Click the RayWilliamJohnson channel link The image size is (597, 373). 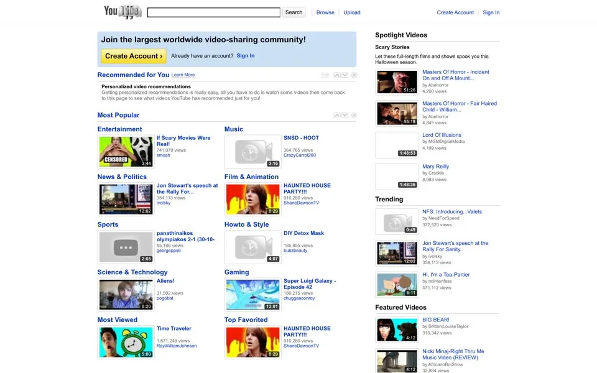pyautogui.click(x=177, y=346)
